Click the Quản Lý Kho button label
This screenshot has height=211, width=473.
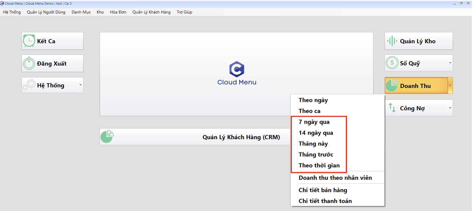[418, 41]
